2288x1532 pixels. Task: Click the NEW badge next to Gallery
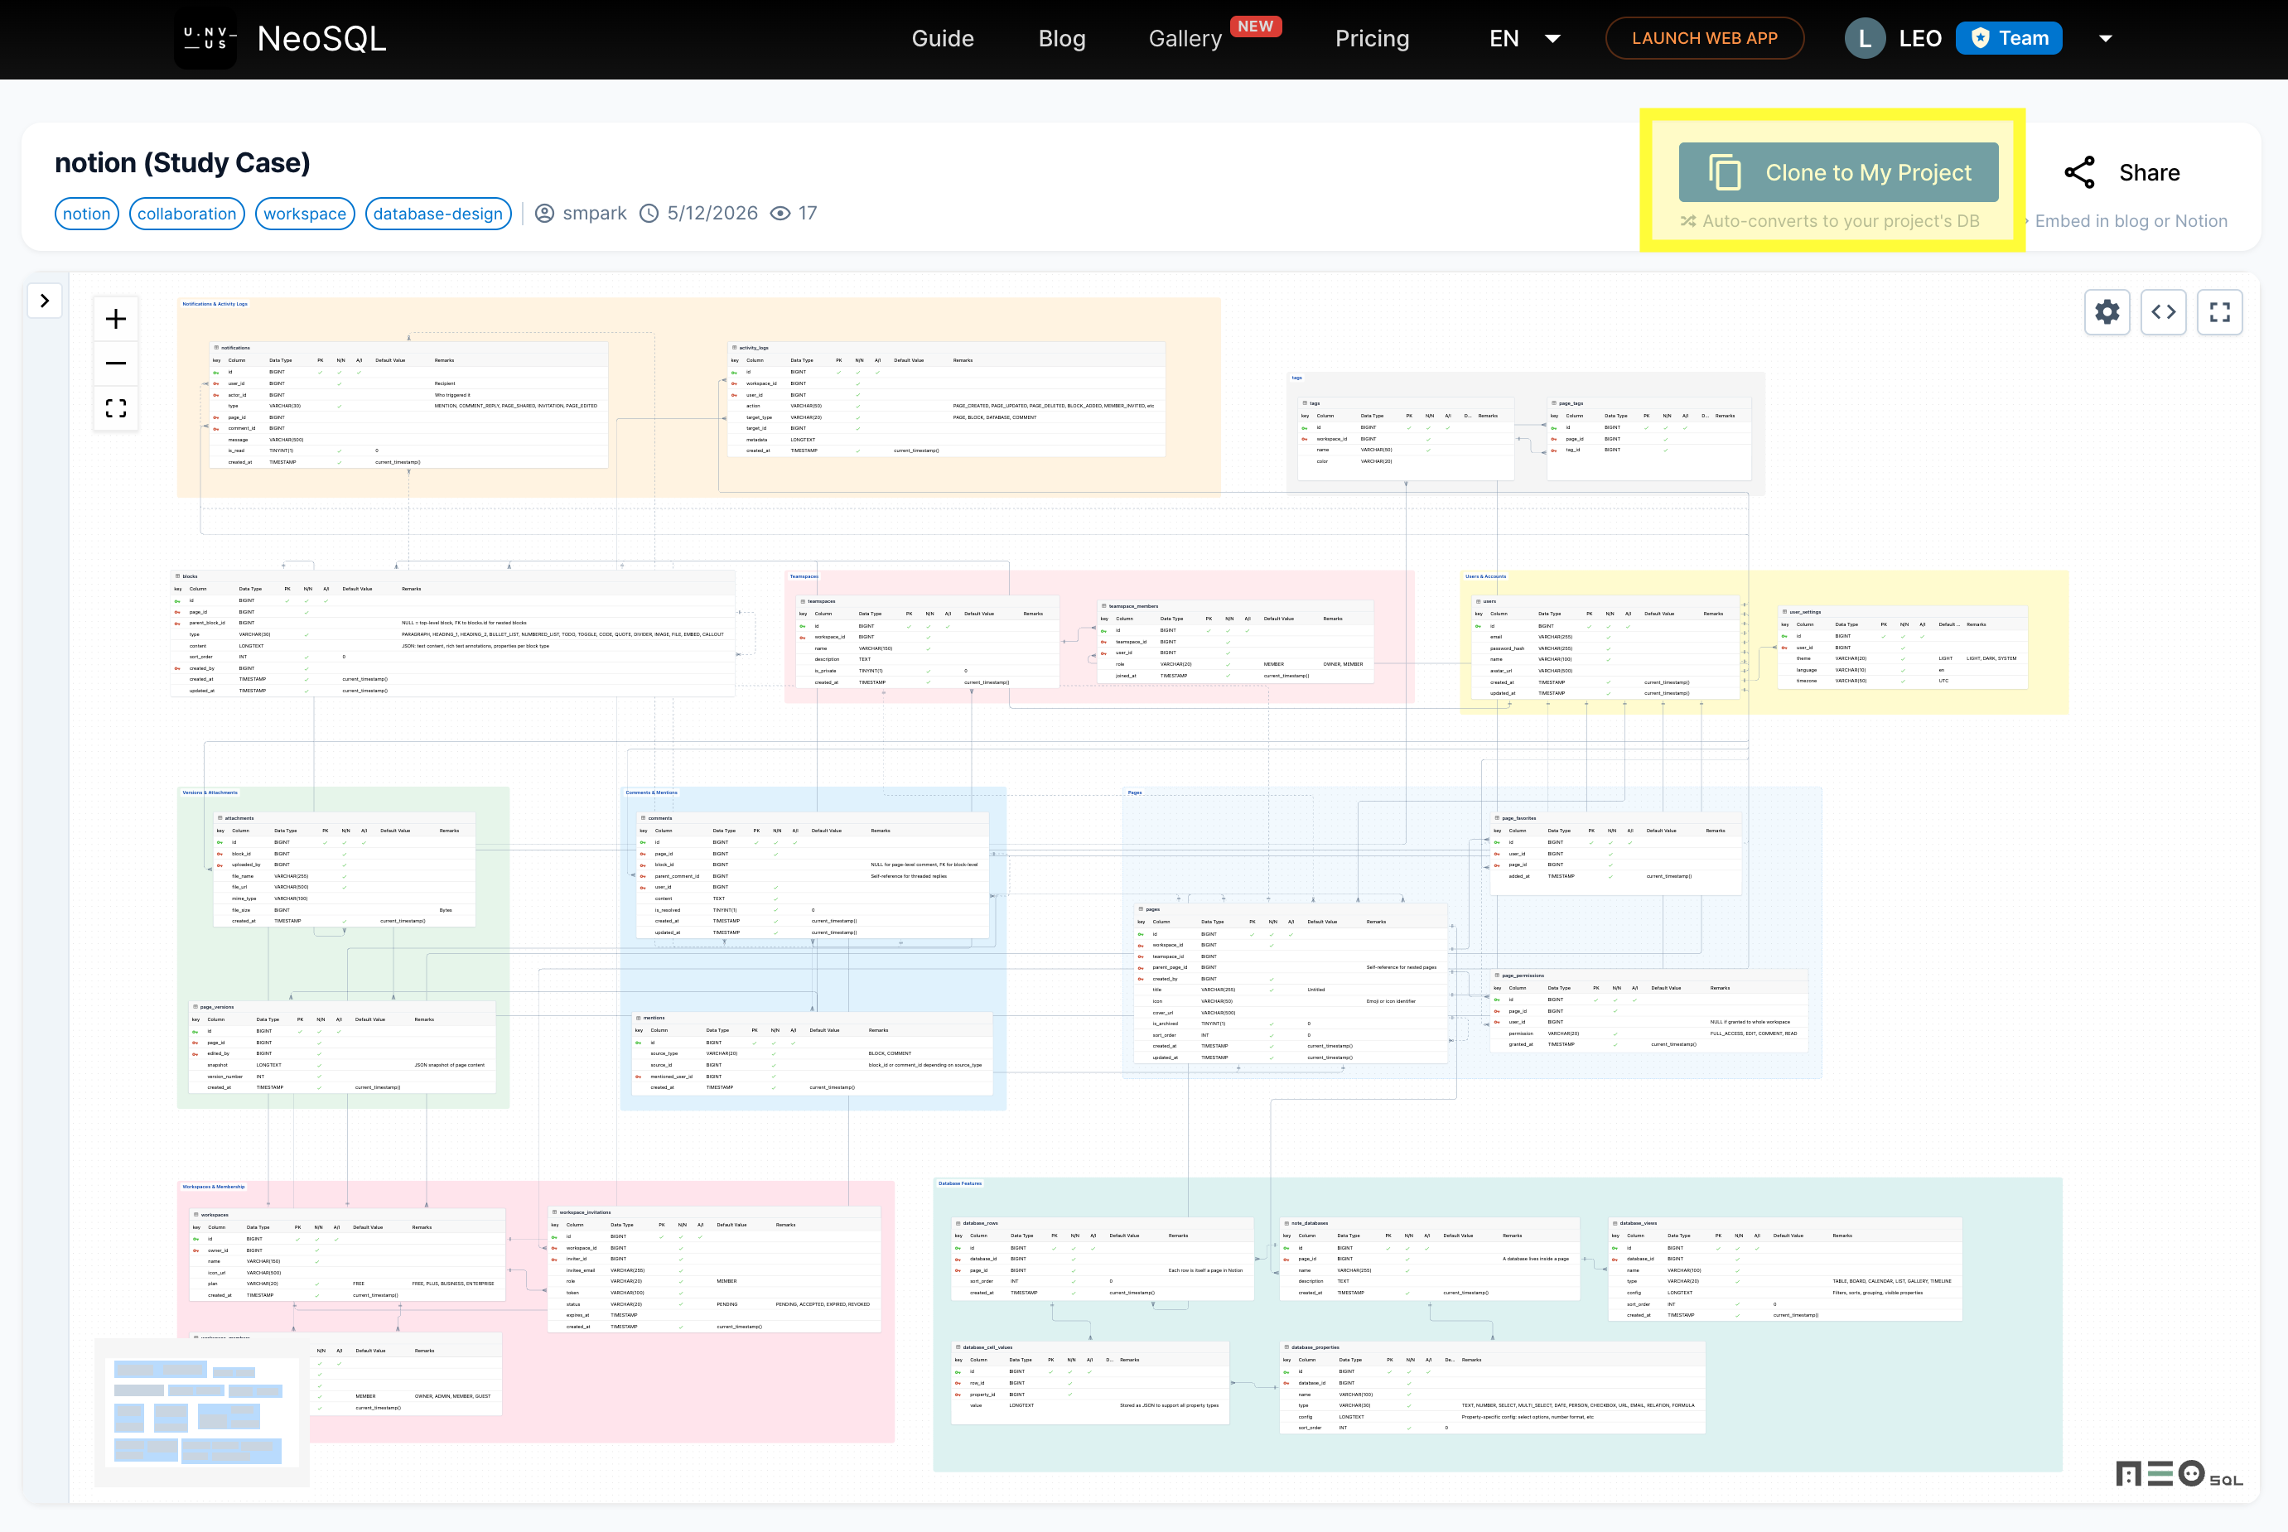tap(1255, 26)
